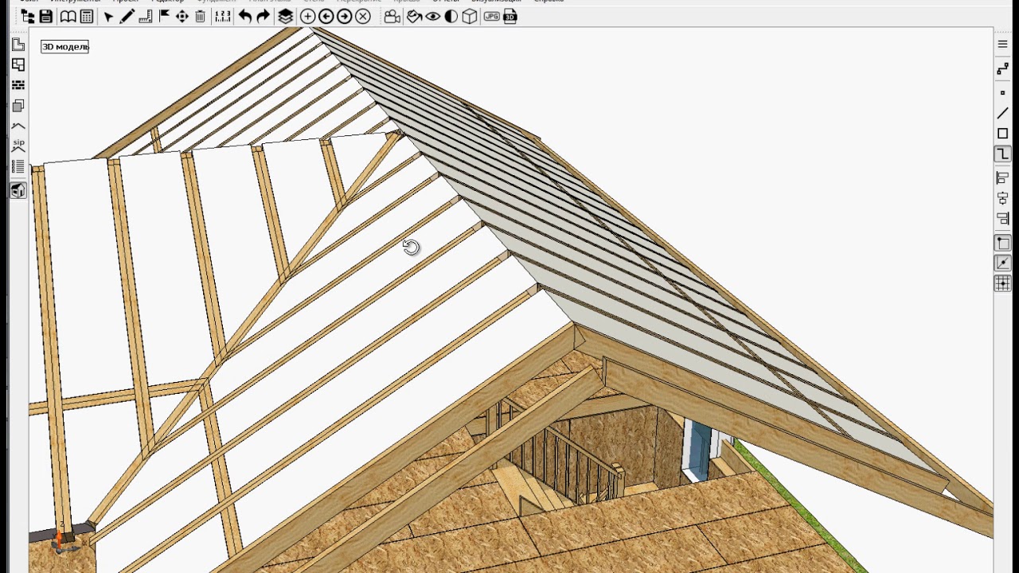Select the connected nodes polyline tool

[x=1003, y=70]
